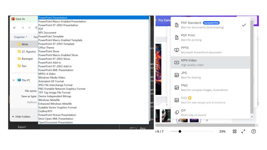Screen dimensions: 267x150
Task: Click the SVG premium crown badge
Action: [x=190, y=98]
